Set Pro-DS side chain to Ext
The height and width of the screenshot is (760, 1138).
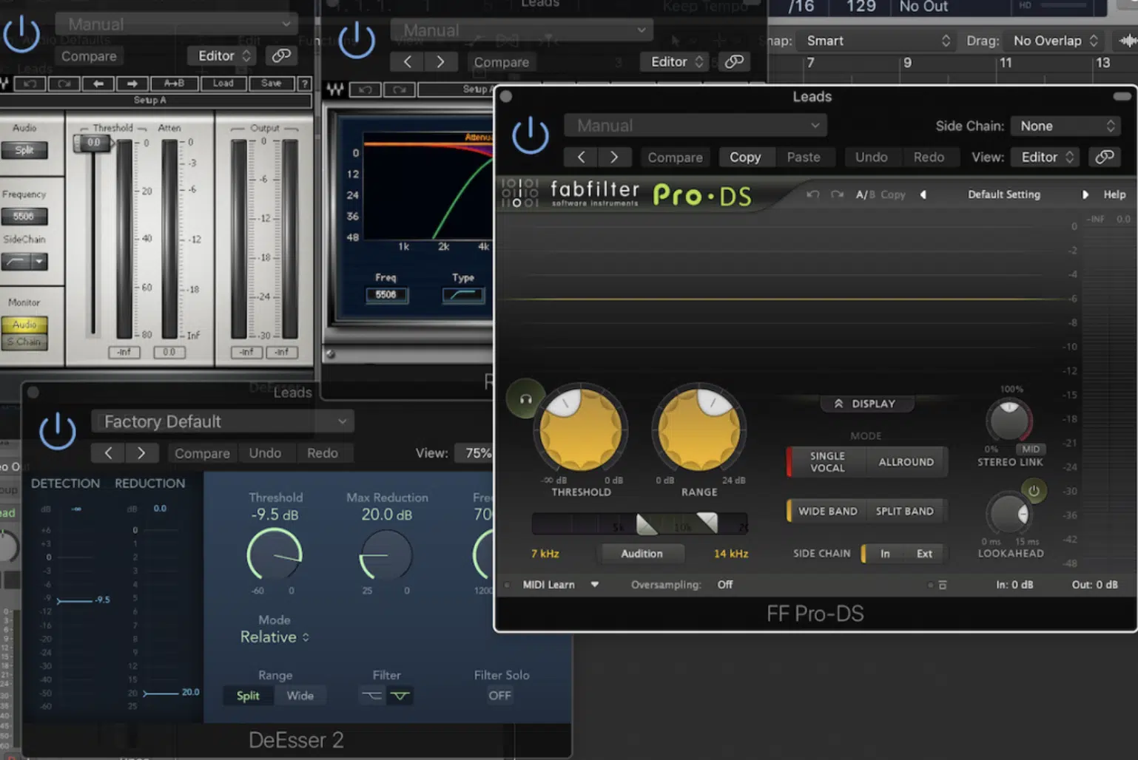pyautogui.click(x=925, y=554)
